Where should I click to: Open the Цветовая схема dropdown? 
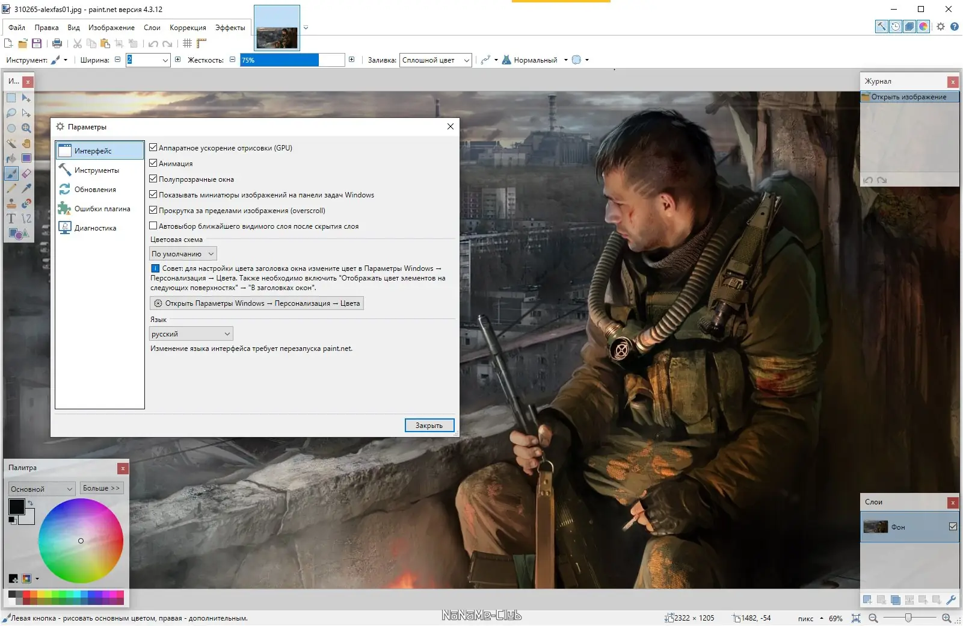[183, 254]
